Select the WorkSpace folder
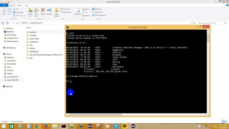Viewport: 229px width, 129px height. click(34, 52)
